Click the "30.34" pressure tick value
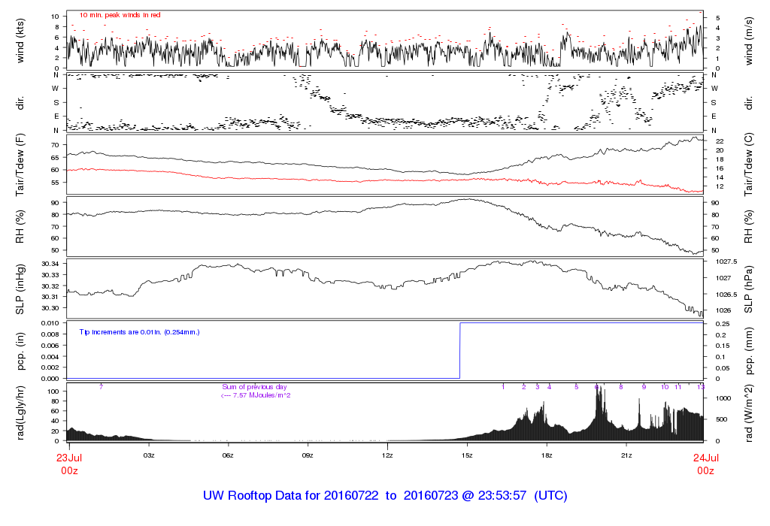 click(x=50, y=264)
